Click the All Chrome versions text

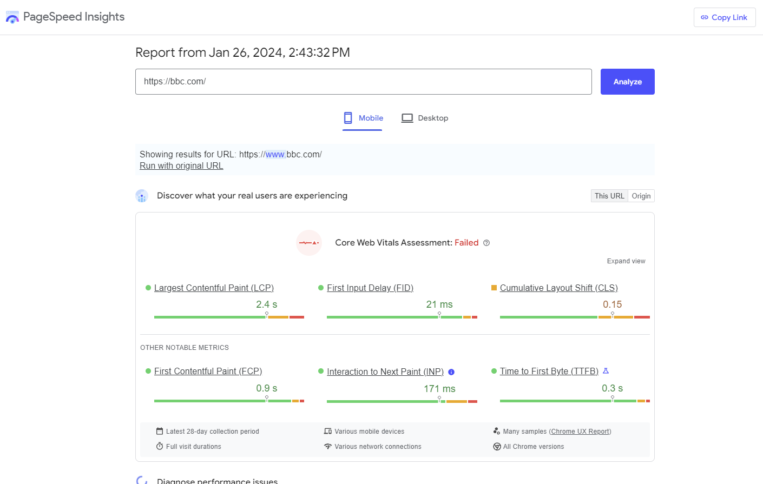click(x=534, y=447)
